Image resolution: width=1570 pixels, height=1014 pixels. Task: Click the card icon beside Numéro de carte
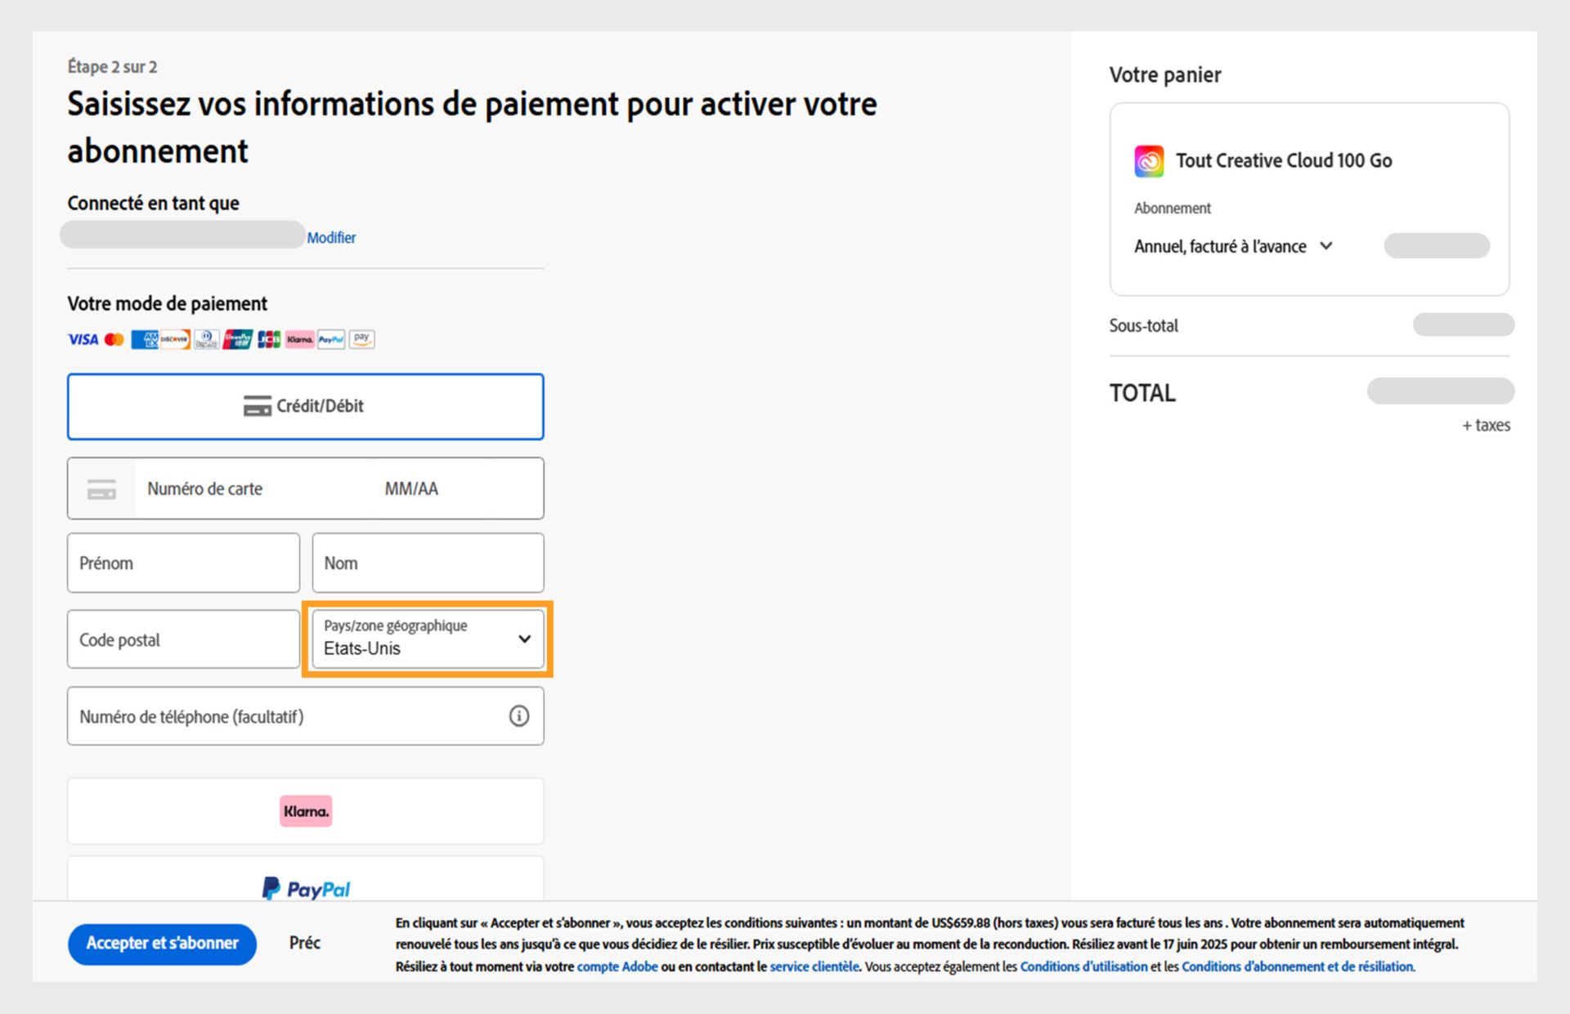click(x=101, y=489)
